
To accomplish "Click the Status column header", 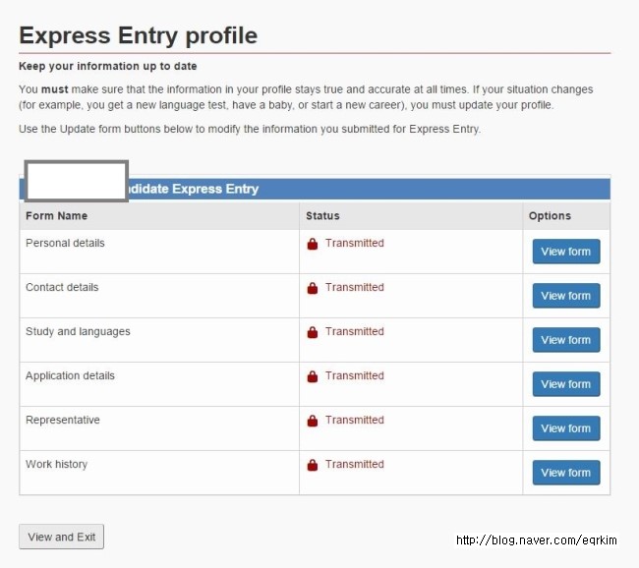I will [322, 216].
